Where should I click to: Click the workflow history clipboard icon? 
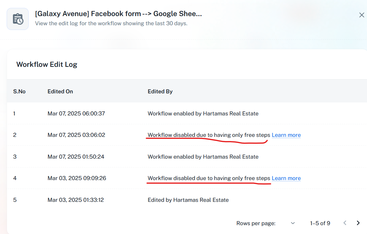(18, 19)
